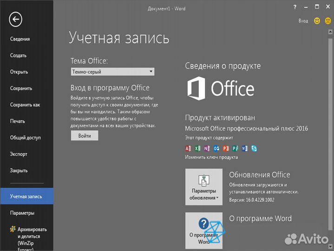Click the О программе Word button
This screenshot has width=334, height=251.
tap(204, 231)
